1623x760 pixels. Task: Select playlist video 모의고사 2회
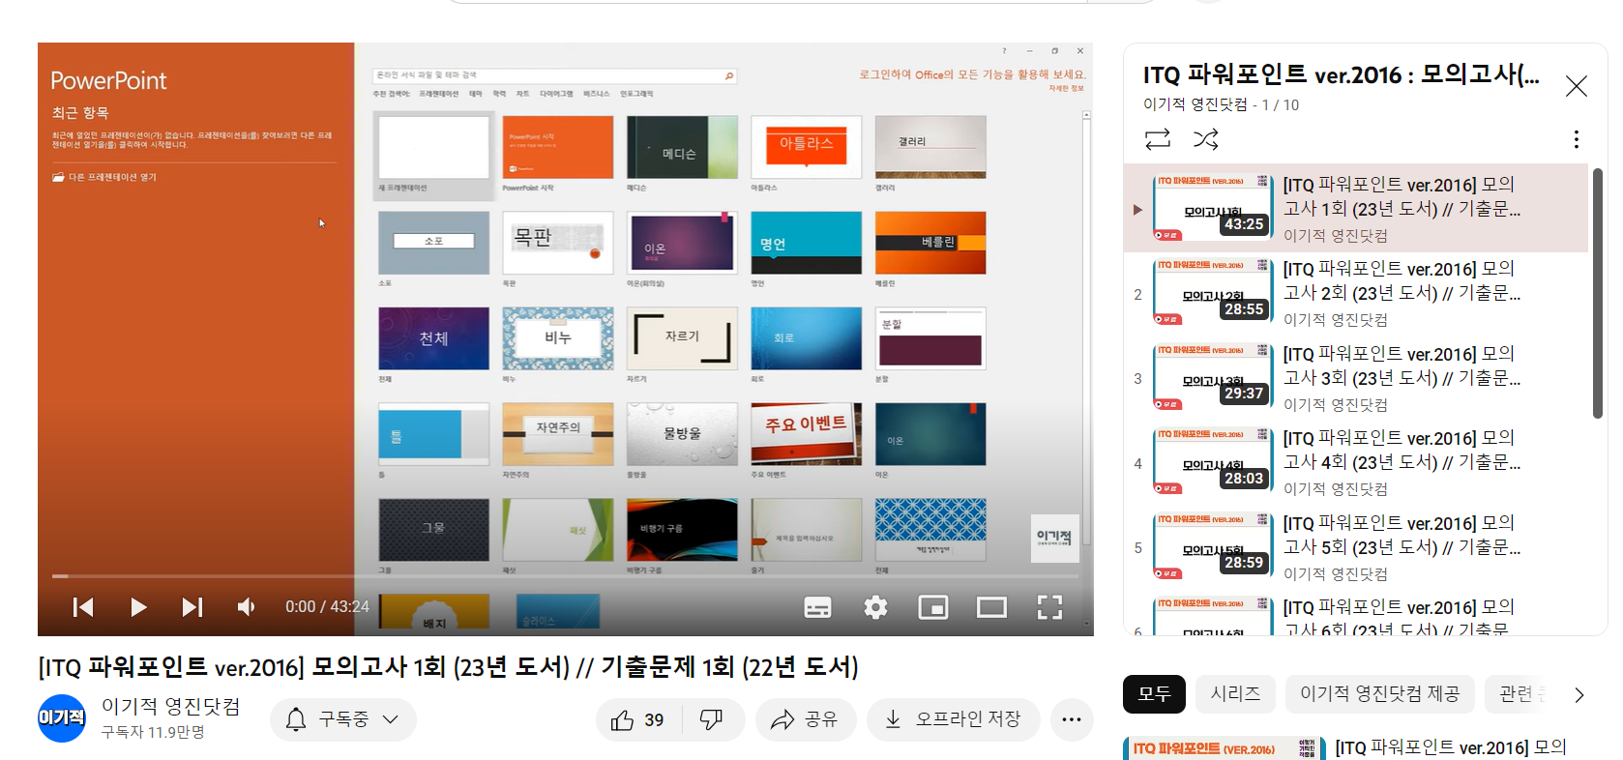tap(1355, 293)
